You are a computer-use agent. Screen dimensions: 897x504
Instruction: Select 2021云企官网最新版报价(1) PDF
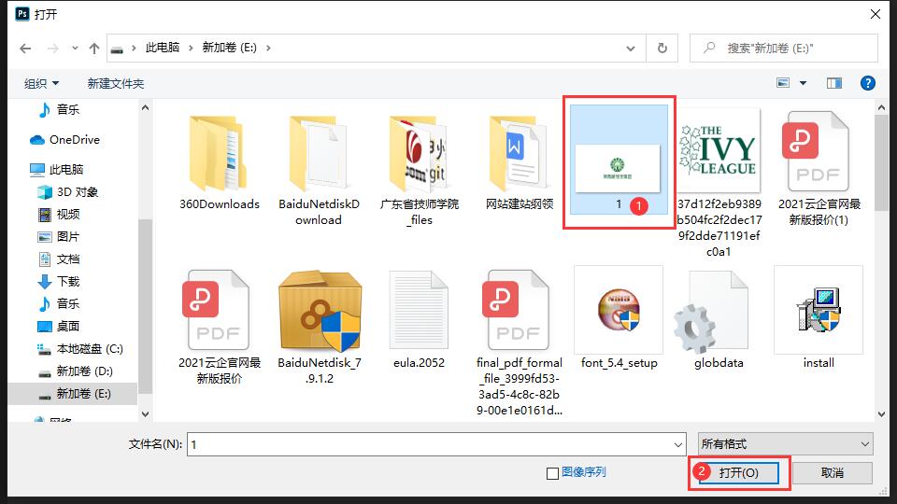pos(819,170)
